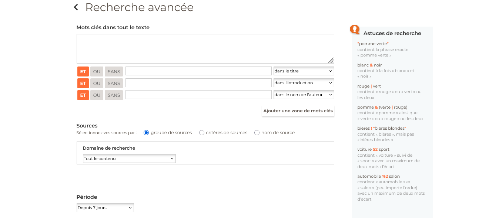Go back using the arrow beside Recherche avancée
The height and width of the screenshot is (218, 499).
click(76, 7)
